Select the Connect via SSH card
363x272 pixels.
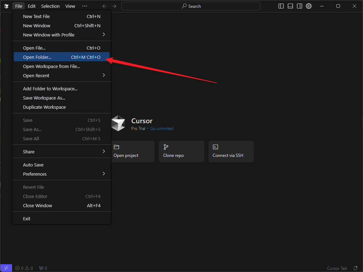[x=231, y=151]
